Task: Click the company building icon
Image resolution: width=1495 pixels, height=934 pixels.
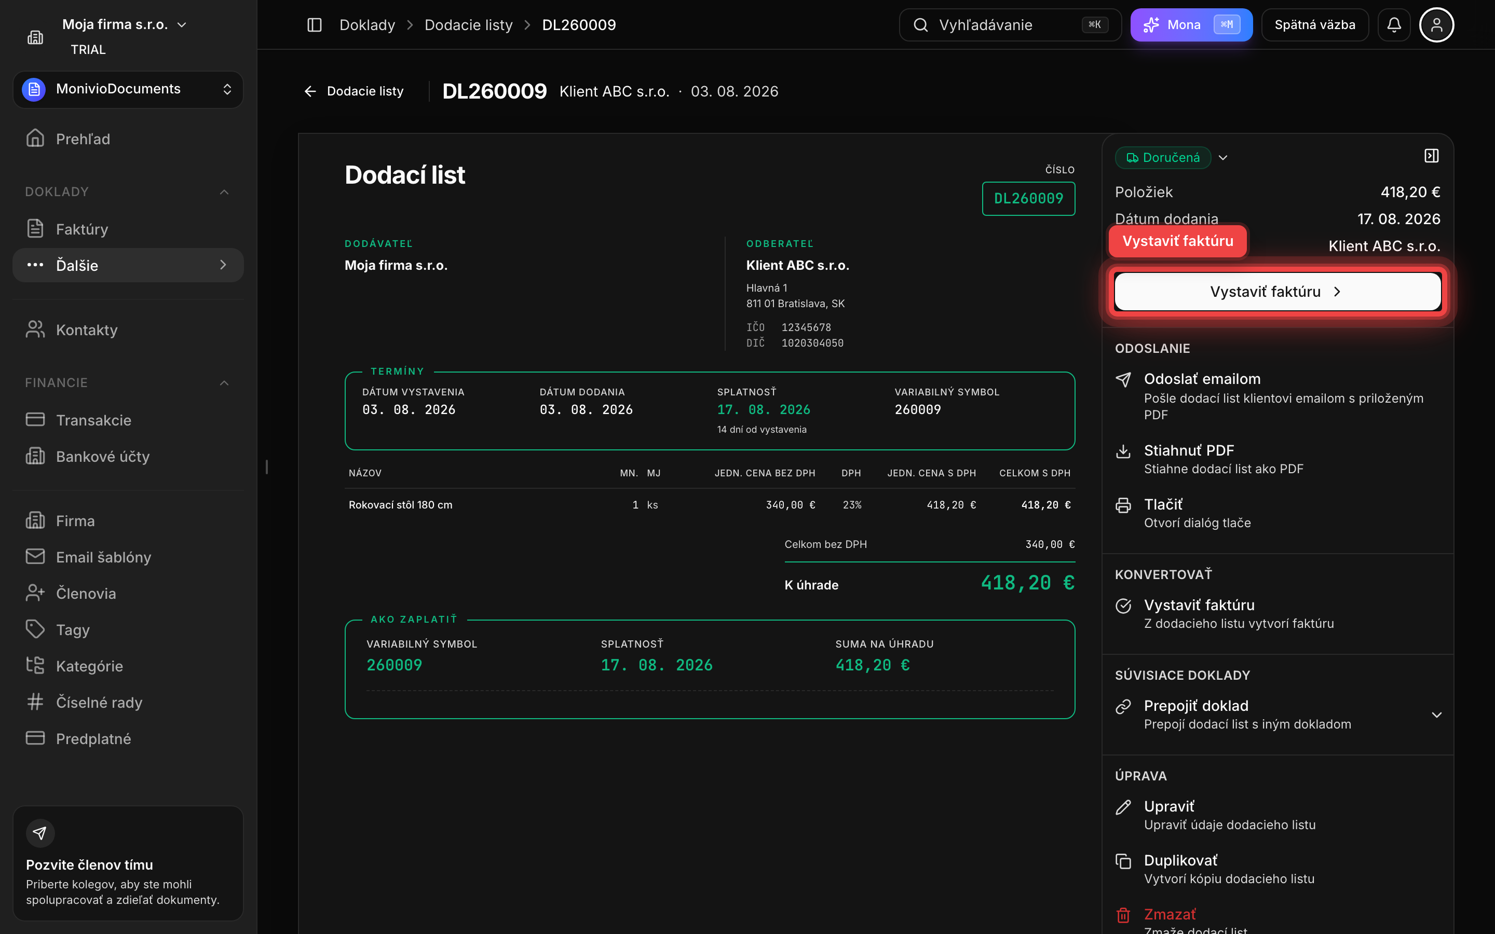Action: pos(35,37)
